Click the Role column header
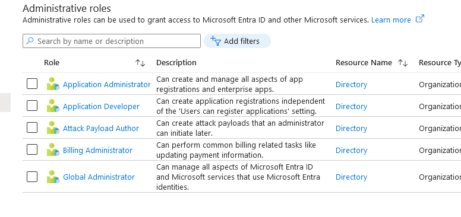Viewport: 461px width, 217px height. 52,63
